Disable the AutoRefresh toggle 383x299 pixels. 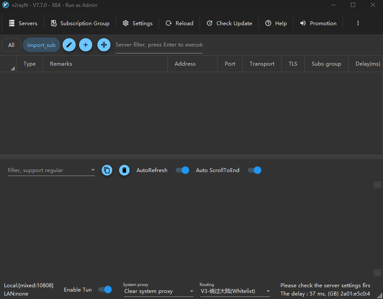tap(183, 170)
